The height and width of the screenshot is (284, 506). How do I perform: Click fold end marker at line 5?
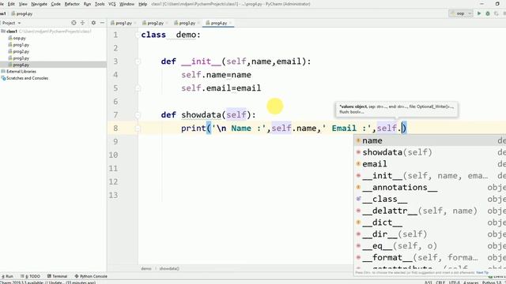point(138,88)
